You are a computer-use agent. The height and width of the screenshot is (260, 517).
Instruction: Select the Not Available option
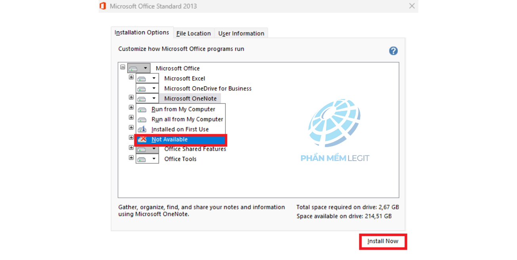[181, 140]
